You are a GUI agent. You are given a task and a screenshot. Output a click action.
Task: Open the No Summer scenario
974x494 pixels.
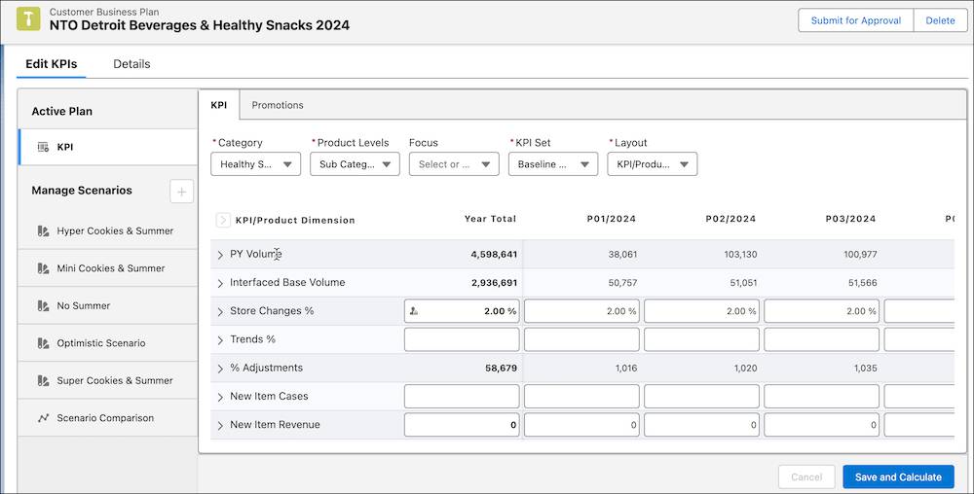tap(108, 305)
